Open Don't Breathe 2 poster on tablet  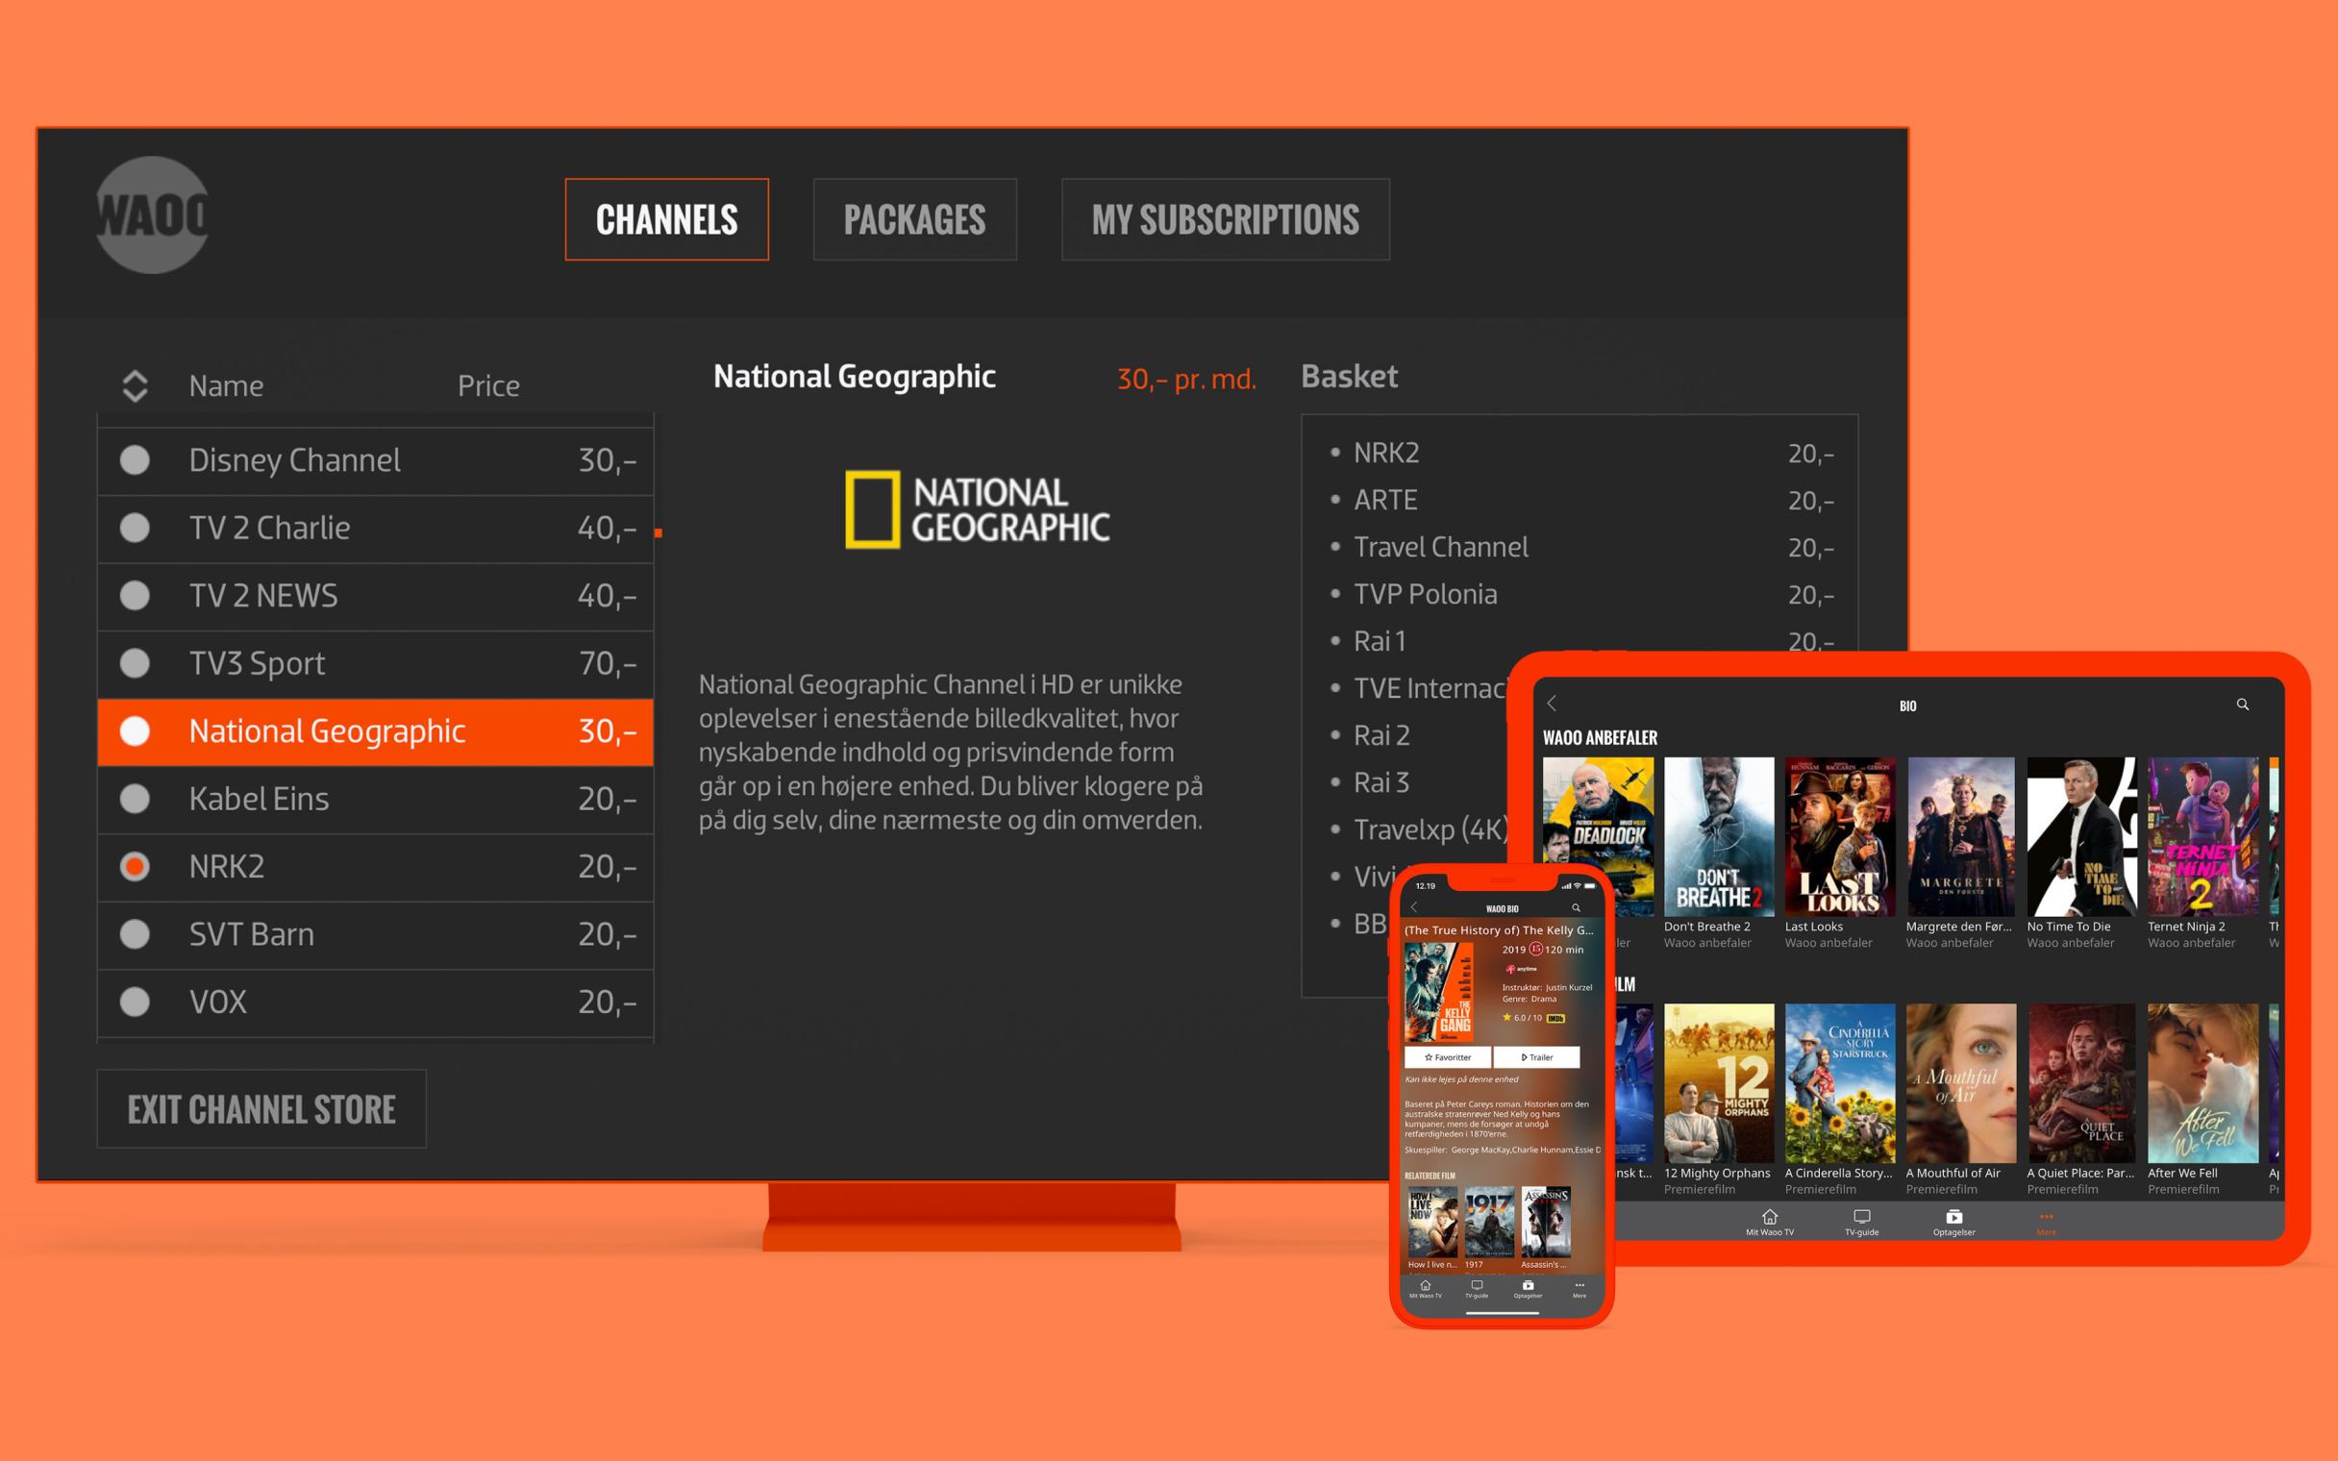pos(1719,837)
